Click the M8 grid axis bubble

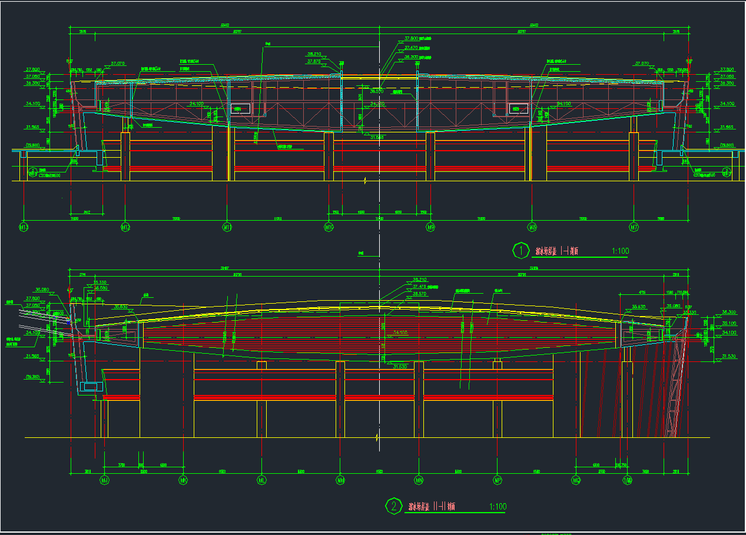(x=532, y=227)
